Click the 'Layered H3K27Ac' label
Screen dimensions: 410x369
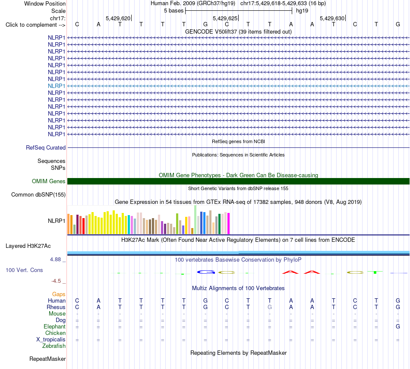click(x=28, y=246)
